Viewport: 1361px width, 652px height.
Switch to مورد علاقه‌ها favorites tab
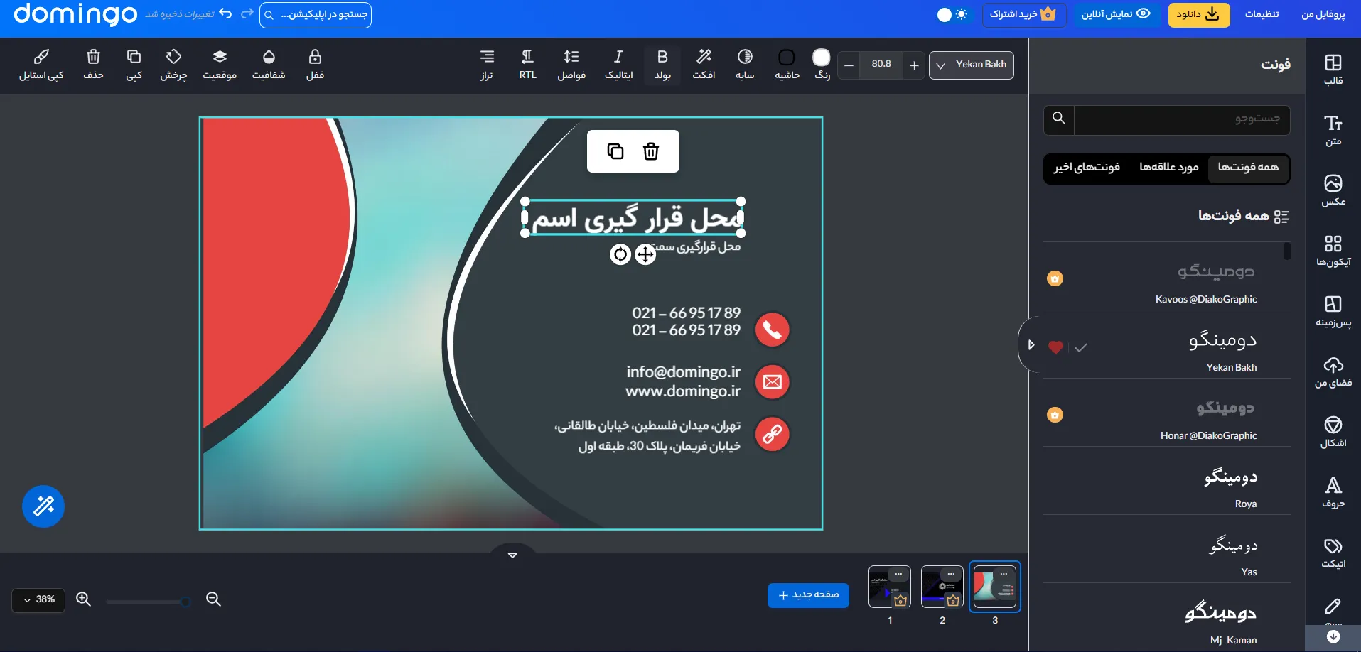pyautogui.click(x=1168, y=168)
